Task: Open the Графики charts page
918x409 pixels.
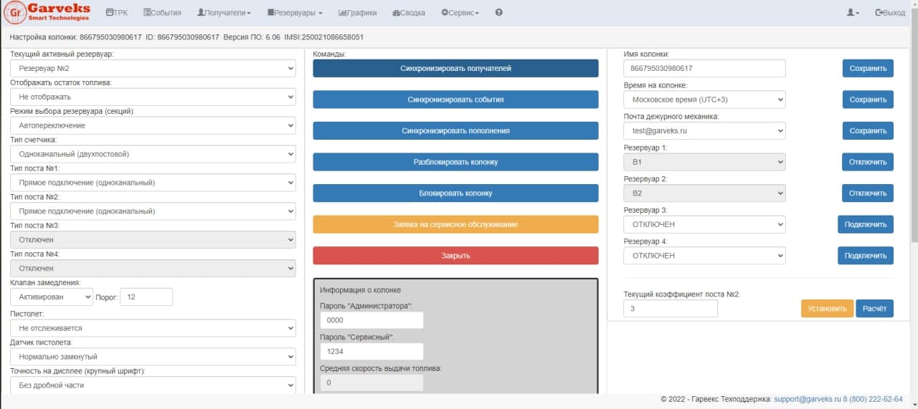Action: pyautogui.click(x=357, y=13)
